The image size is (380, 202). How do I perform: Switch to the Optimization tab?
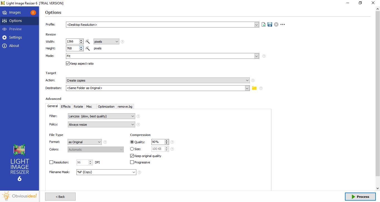106,107
